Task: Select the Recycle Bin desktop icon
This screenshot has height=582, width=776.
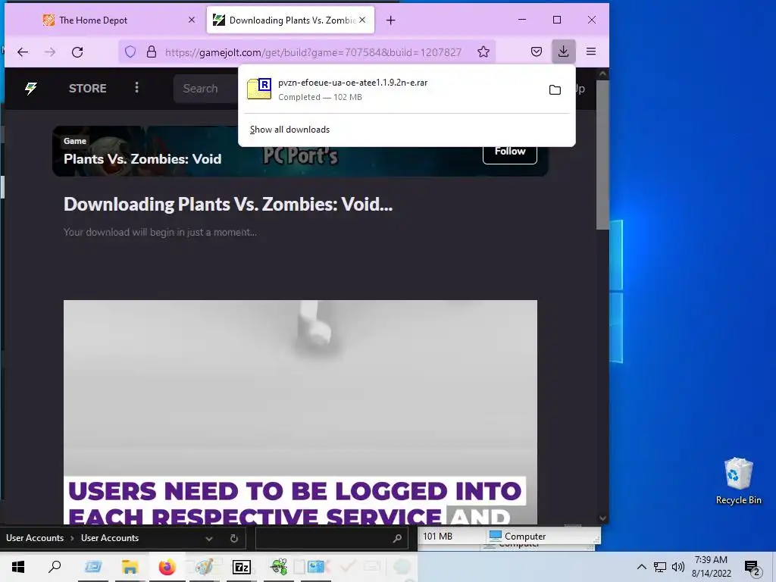Action: [x=738, y=481]
